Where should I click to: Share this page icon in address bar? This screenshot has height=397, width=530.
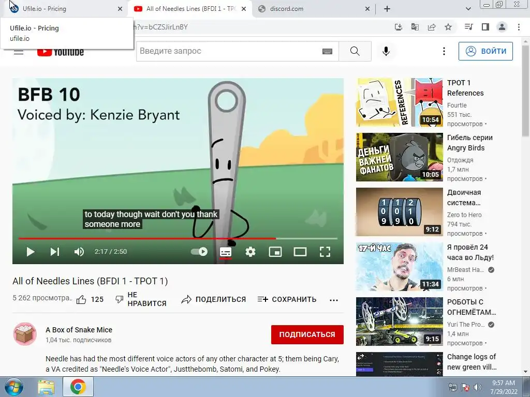tap(432, 27)
